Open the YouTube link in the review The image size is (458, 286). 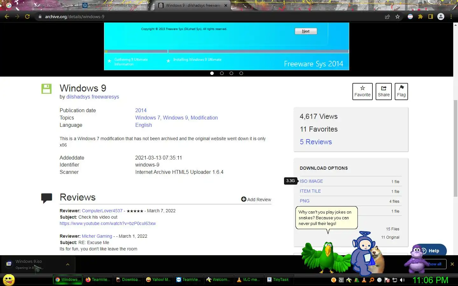coord(108,223)
